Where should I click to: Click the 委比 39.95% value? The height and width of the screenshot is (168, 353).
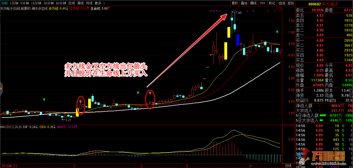click(317, 10)
